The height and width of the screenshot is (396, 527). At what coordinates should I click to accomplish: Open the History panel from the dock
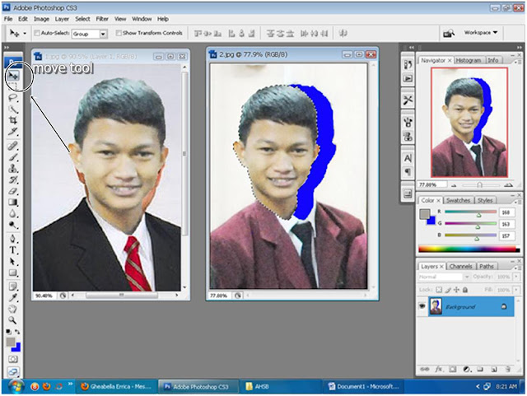(408, 64)
